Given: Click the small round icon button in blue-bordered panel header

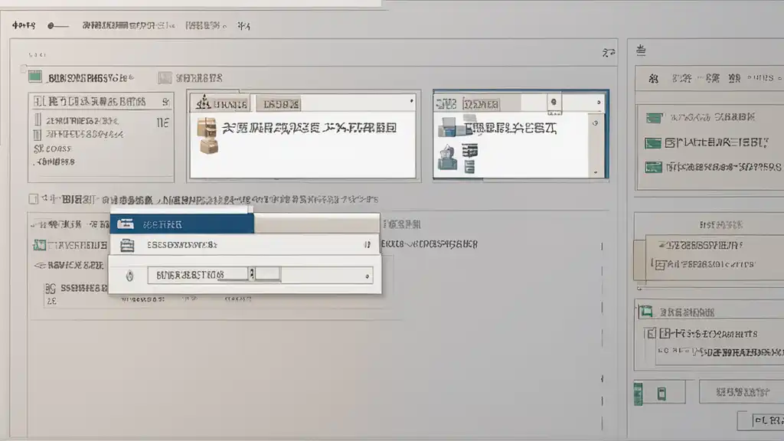Looking at the screenshot, I should pyautogui.click(x=554, y=102).
